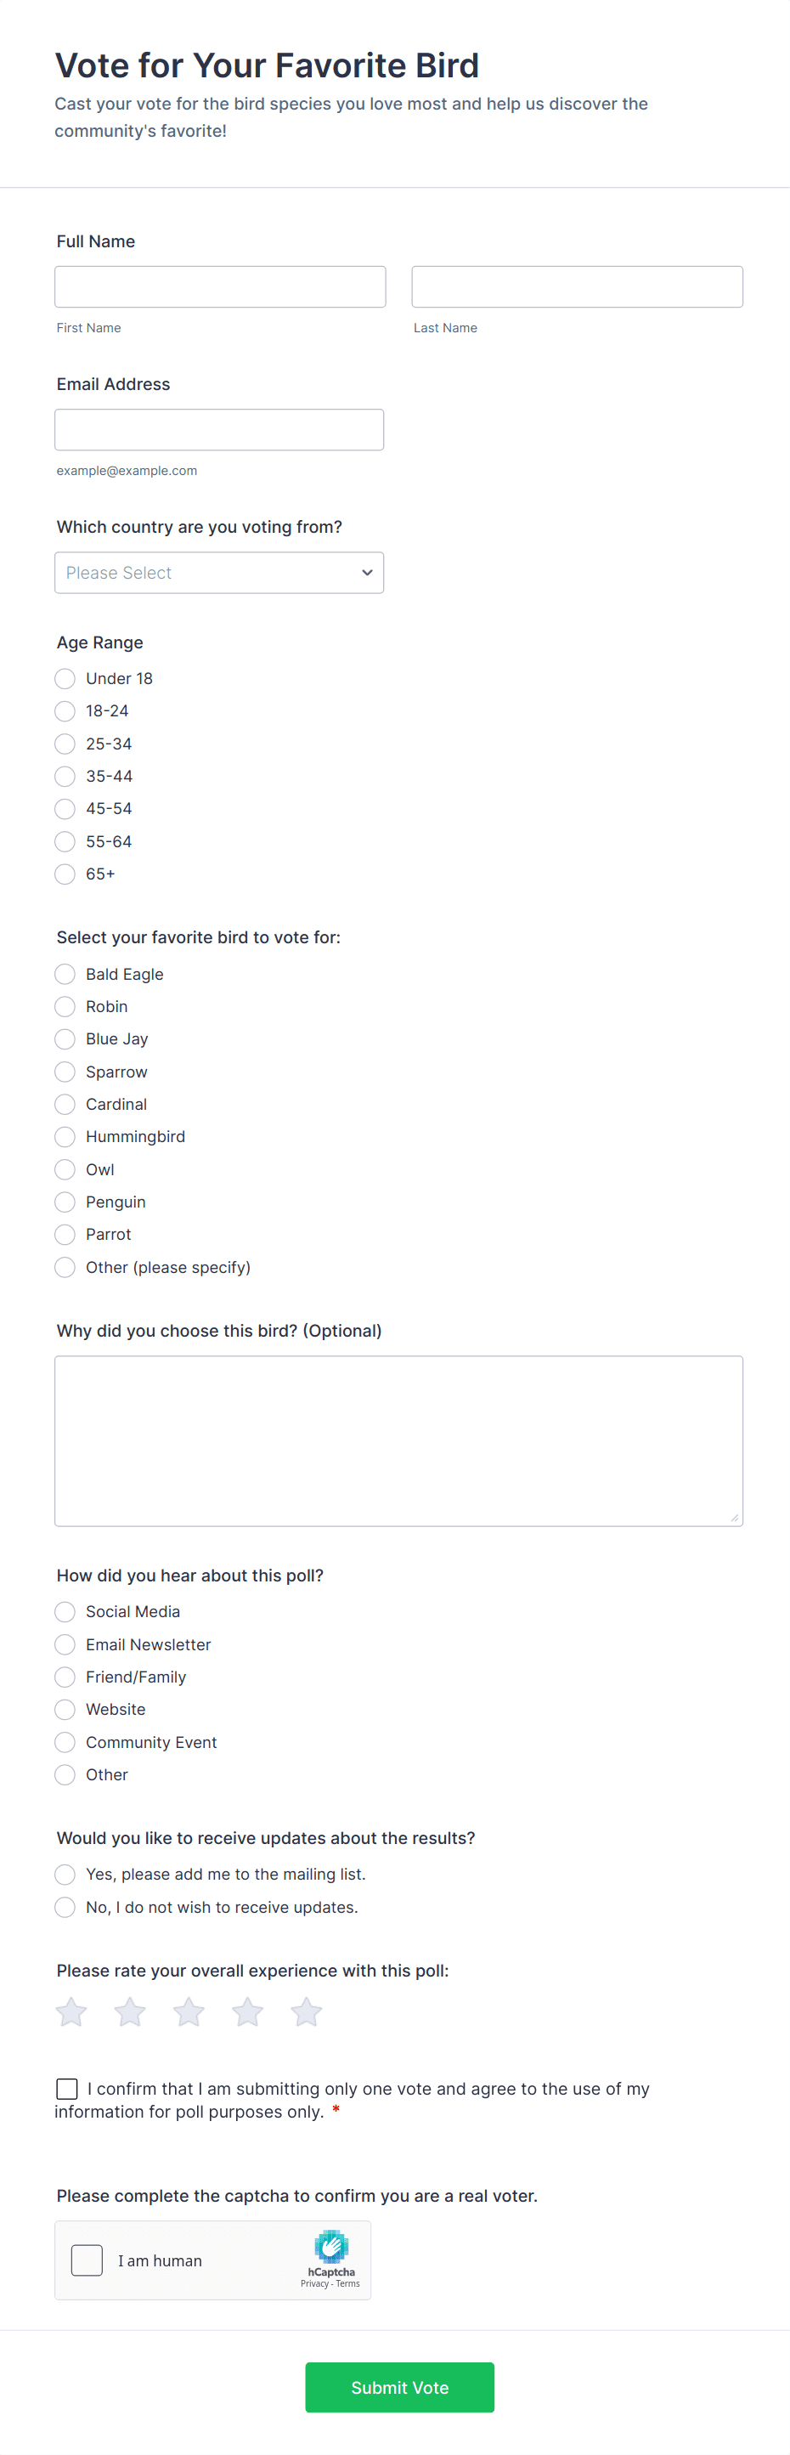The image size is (790, 2455).
Task: Click the third star in the rating row
Action: click(x=189, y=2011)
